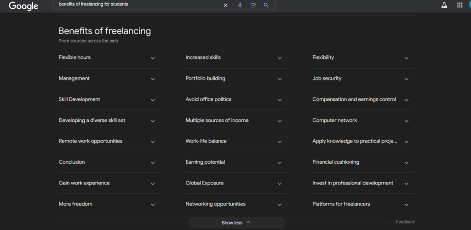Open Google Lens image search icon

tap(253, 5)
